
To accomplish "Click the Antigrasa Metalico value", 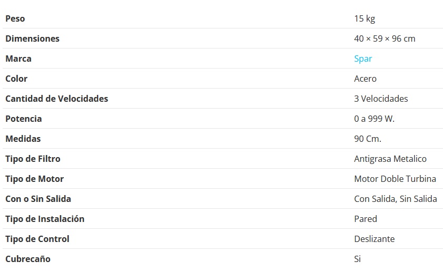I will coord(390,159).
